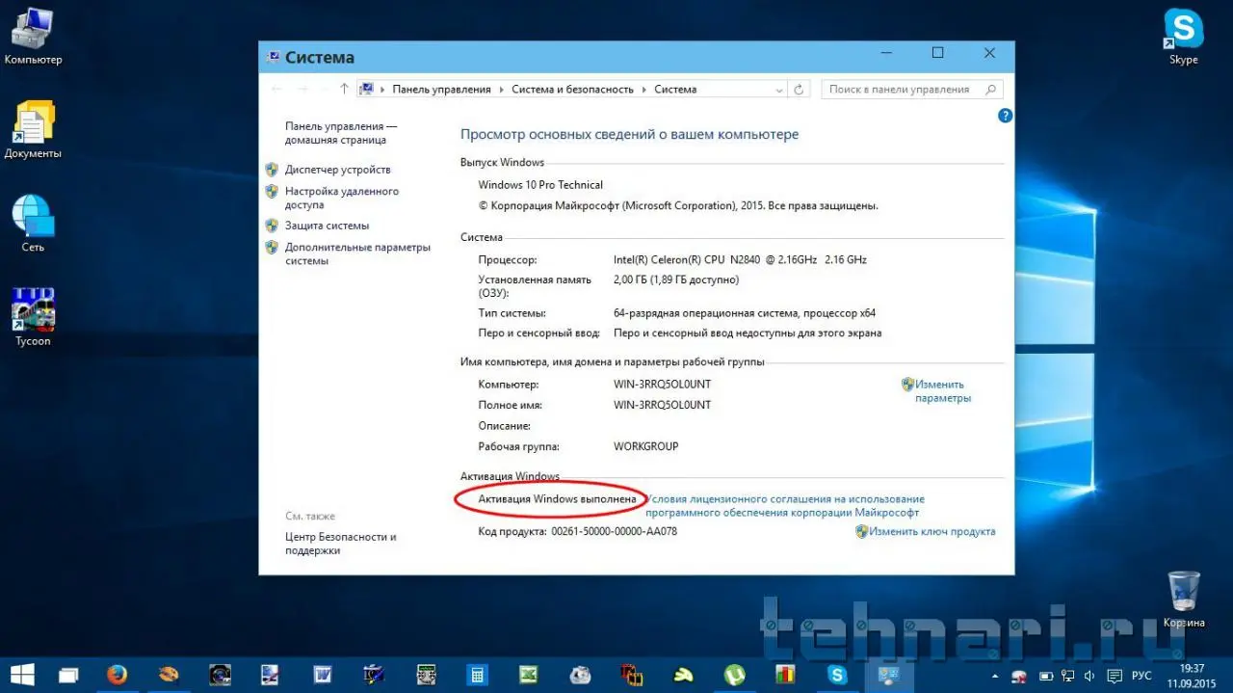Open Firefox from the taskbar
1233x693 pixels.
tap(118, 674)
